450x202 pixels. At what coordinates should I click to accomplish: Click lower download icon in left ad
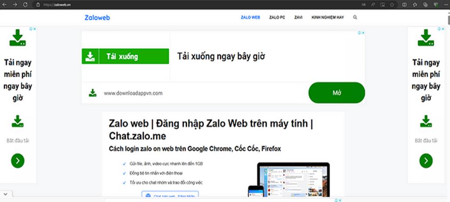(18, 121)
